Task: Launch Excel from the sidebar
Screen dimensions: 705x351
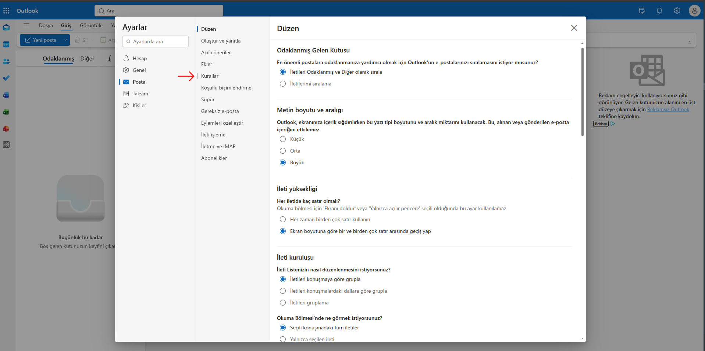Action: (6, 112)
